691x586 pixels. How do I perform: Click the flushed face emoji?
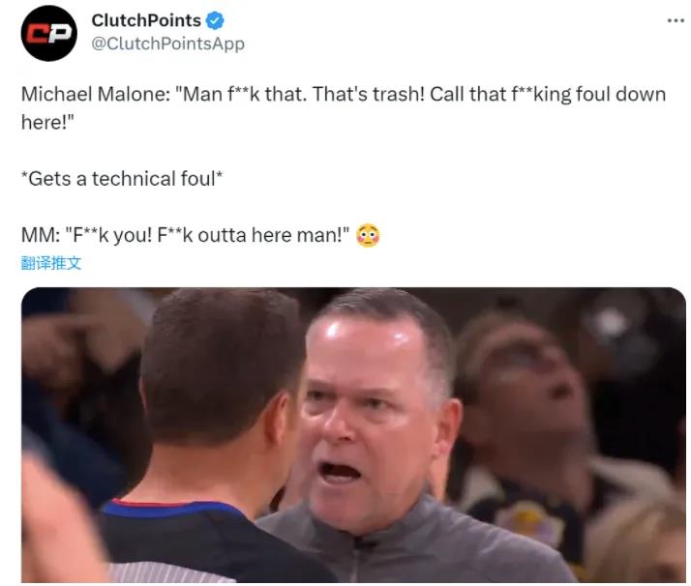coord(368,236)
